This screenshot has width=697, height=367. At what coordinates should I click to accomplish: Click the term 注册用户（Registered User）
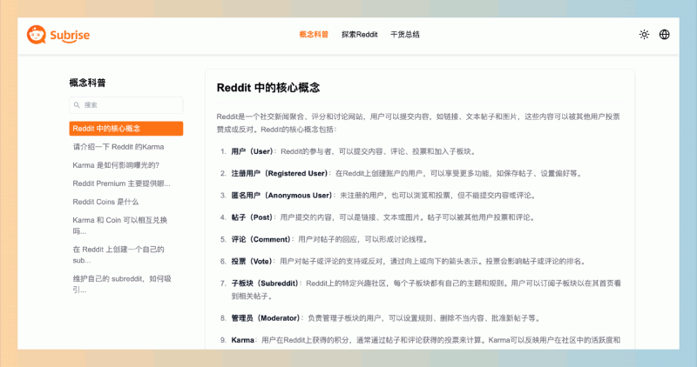pos(280,174)
